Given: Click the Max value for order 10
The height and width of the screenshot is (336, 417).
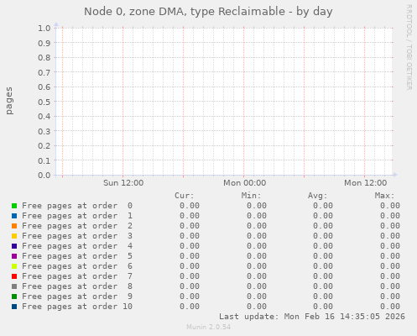Looking at the screenshot, I should click(x=390, y=307).
